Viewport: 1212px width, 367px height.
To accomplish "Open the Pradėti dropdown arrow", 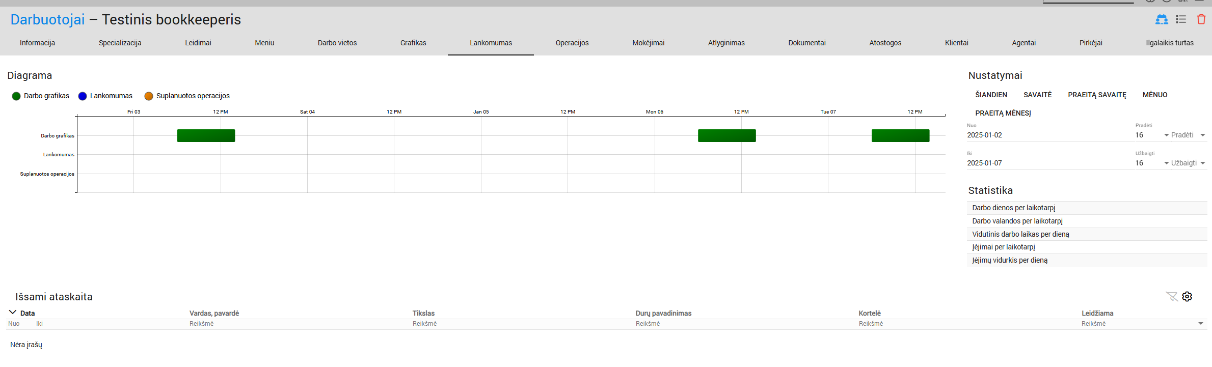I will [1203, 135].
